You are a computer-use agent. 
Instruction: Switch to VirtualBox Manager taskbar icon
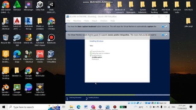(100, 107)
